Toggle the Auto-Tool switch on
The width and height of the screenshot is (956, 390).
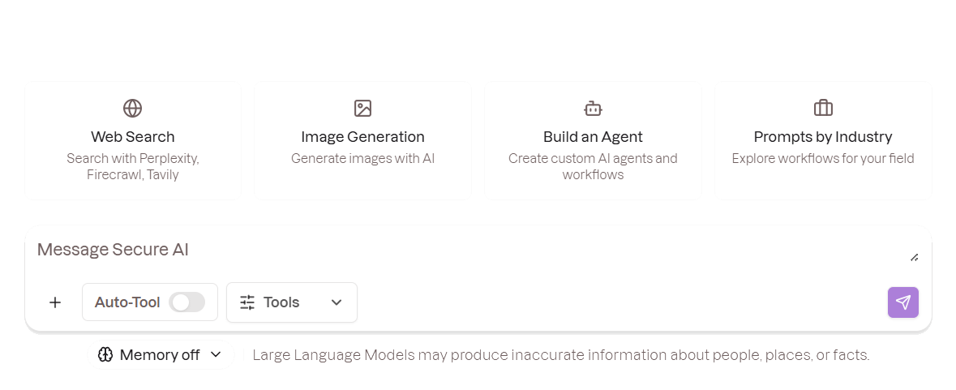pos(187,302)
